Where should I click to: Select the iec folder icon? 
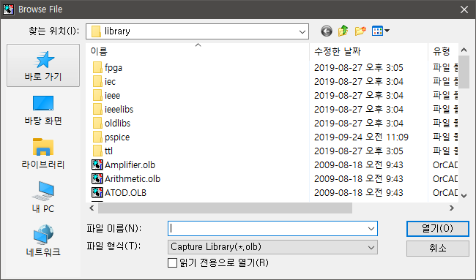click(x=97, y=82)
